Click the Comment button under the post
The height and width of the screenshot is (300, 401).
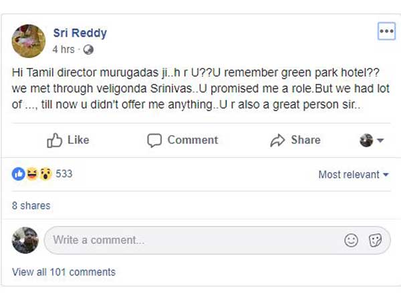pos(182,140)
